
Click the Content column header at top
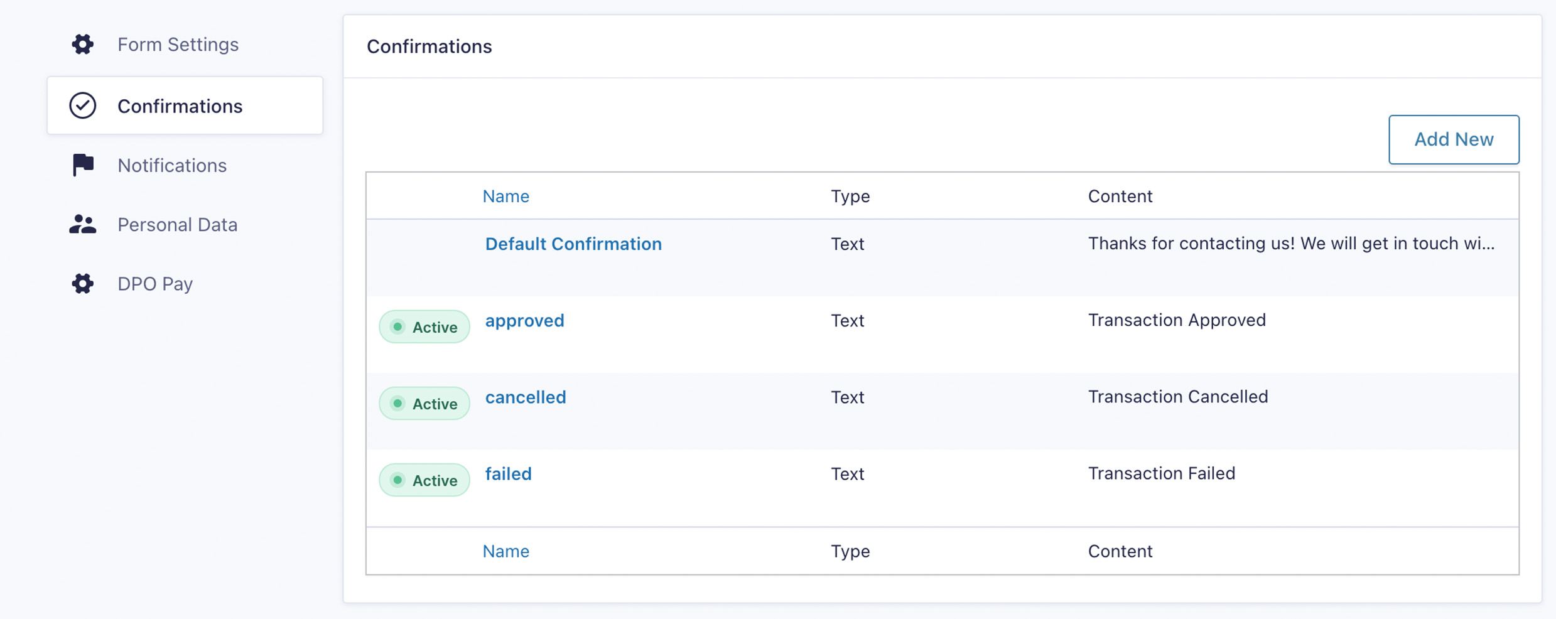pos(1120,196)
